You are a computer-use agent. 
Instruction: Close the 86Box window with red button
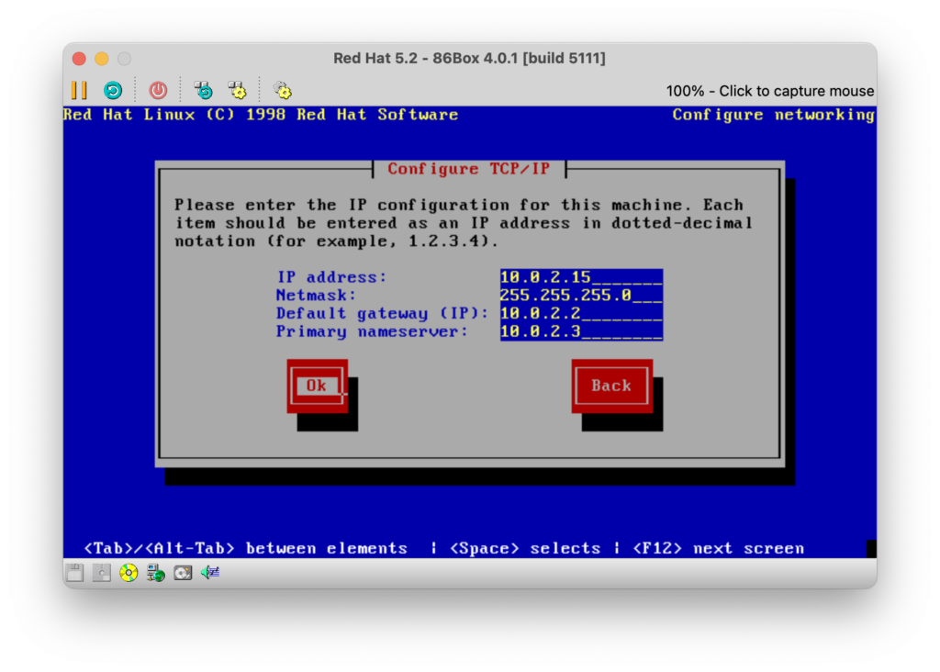79,59
